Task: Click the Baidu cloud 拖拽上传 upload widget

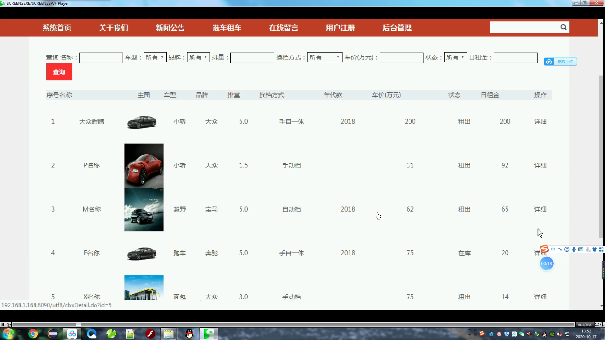Action: pos(560,61)
